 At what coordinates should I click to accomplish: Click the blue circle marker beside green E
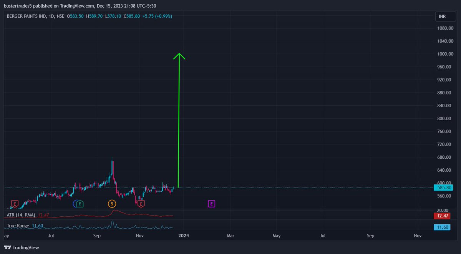pyautogui.click(x=75, y=204)
